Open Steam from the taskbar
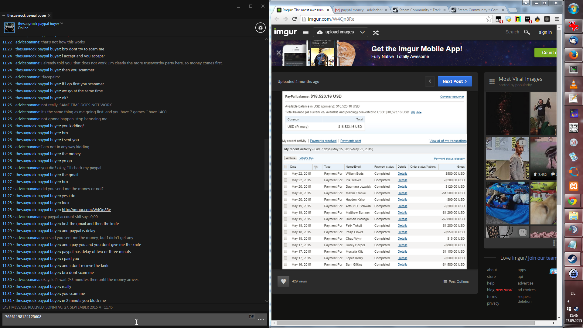 click(573, 259)
